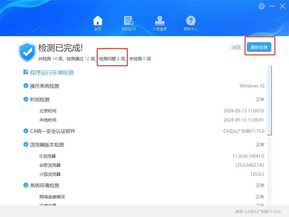Click the blue shield completion badge
Viewport: 289px width, 217px height.
point(26,51)
